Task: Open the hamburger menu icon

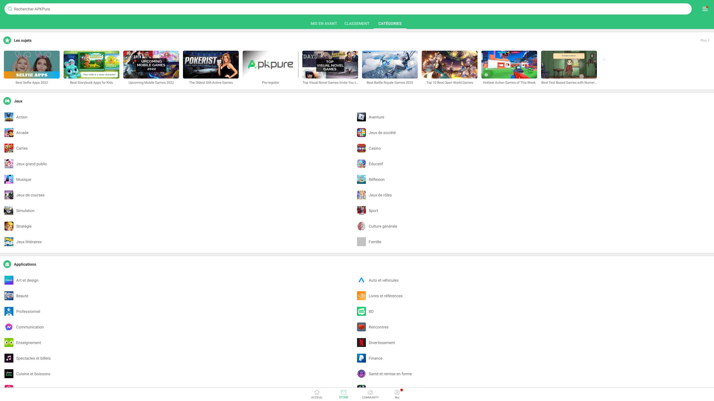Action: (705, 9)
